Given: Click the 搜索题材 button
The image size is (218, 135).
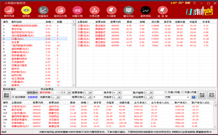Looking at the screenshot, I should 32,93.
